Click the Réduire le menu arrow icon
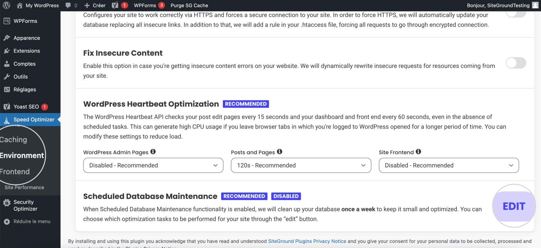Viewport: 541px width, 248px height. click(x=7, y=222)
